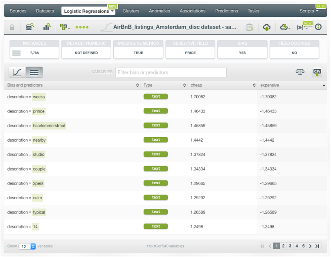Click the Filter bias or predictors field
The image size is (331, 257).
[x=171, y=72]
